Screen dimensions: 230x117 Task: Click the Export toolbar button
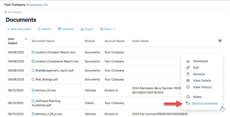pos(87,29)
